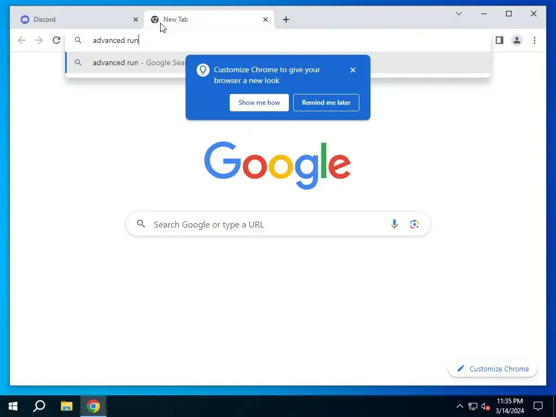This screenshot has width=556, height=417.
Task: Open the Customize Chrome button at bottom
Action: pos(492,369)
